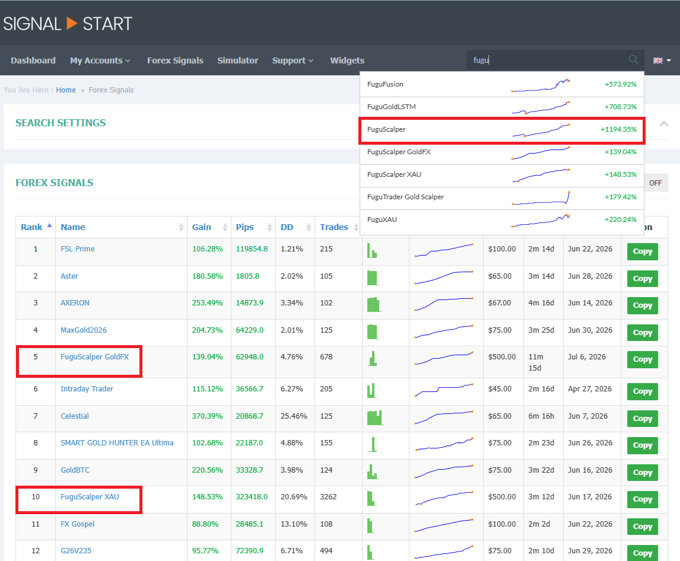Open the Celestial signal link
This screenshot has width=680, height=561.
coord(75,416)
